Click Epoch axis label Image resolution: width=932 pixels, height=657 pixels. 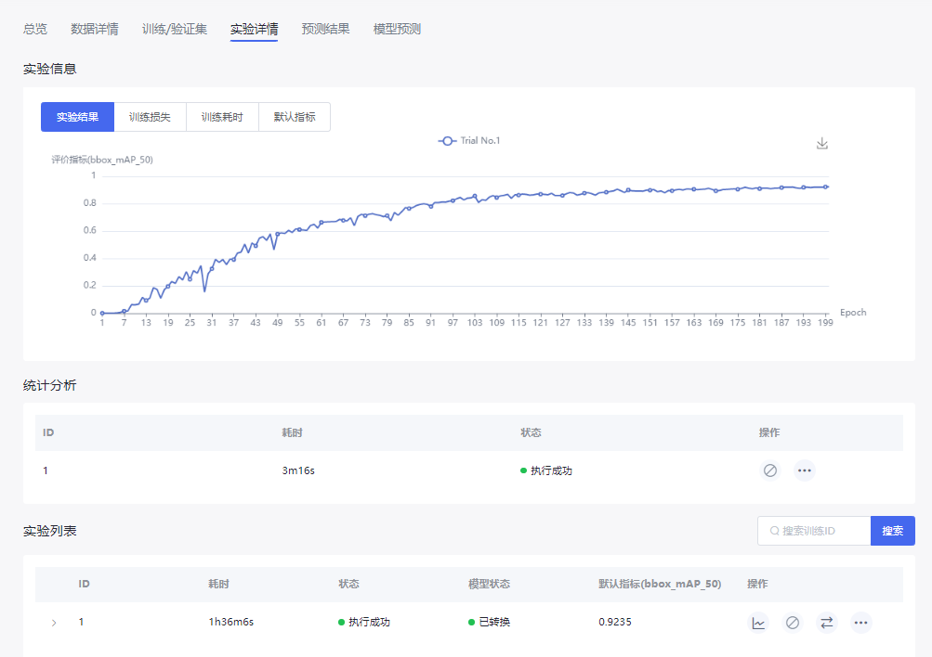[853, 313]
